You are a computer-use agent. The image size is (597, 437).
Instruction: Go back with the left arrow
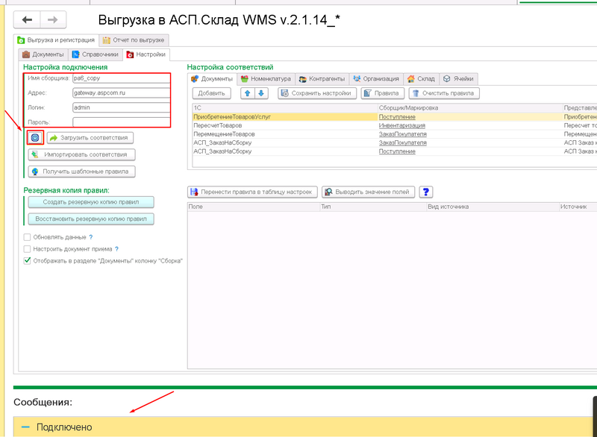coord(27,20)
